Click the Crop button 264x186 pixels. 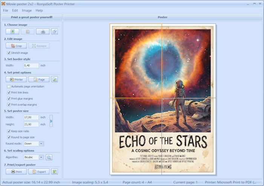click(x=16, y=46)
